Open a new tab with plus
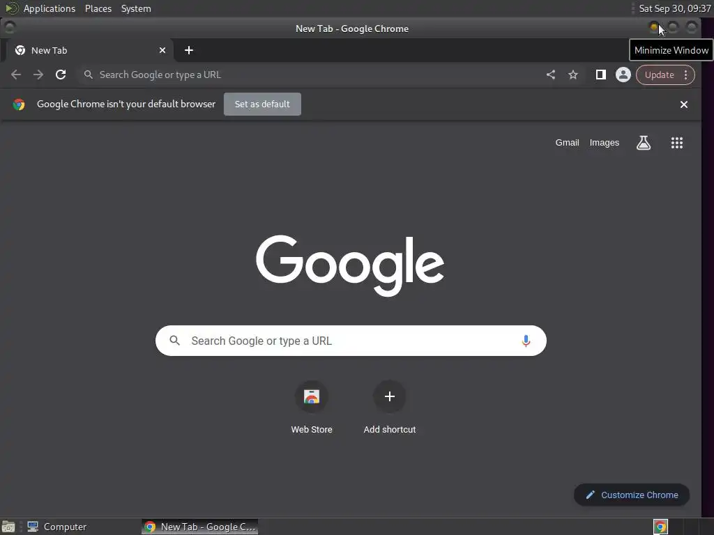 click(x=189, y=50)
